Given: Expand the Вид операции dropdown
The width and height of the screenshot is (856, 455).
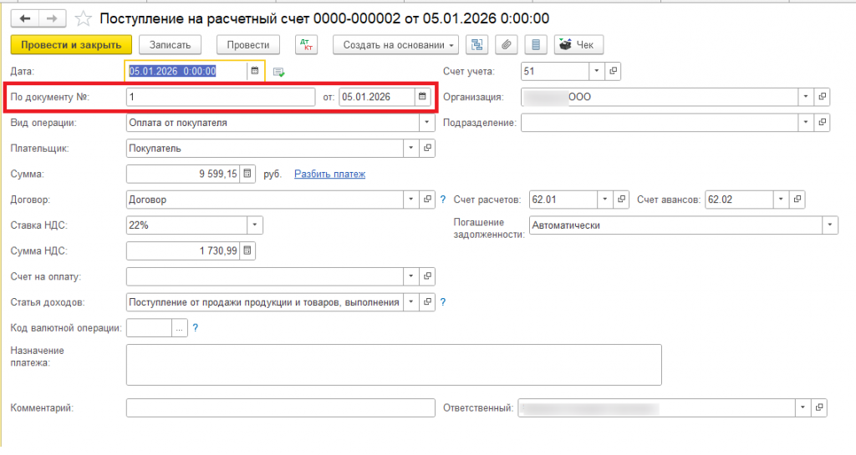Looking at the screenshot, I should (427, 123).
